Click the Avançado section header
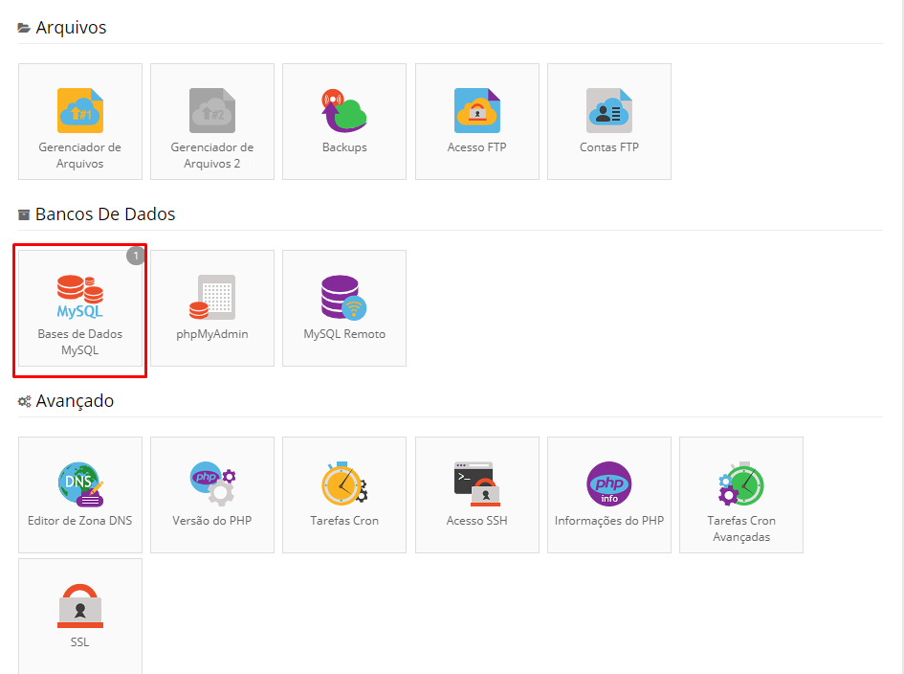The image size is (904, 674). (75, 401)
